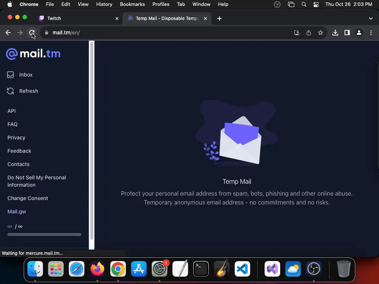Open the API page link
The image size is (379, 284).
pos(11,111)
